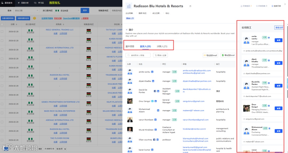Click the 联系人25 tag
This screenshot has height=153, width=288.
[x=130, y=18]
